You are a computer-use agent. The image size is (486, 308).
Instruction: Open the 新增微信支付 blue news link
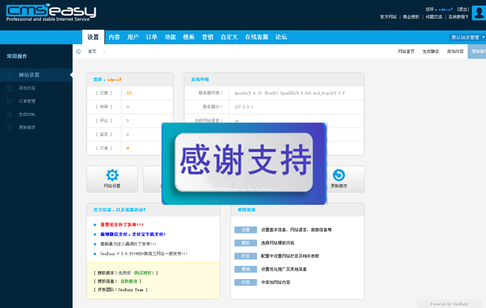pos(132,235)
